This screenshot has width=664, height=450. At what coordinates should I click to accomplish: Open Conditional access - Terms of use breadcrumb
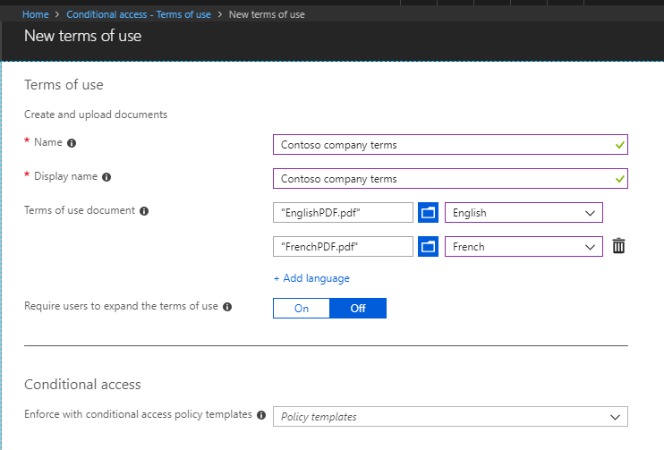click(x=137, y=15)
